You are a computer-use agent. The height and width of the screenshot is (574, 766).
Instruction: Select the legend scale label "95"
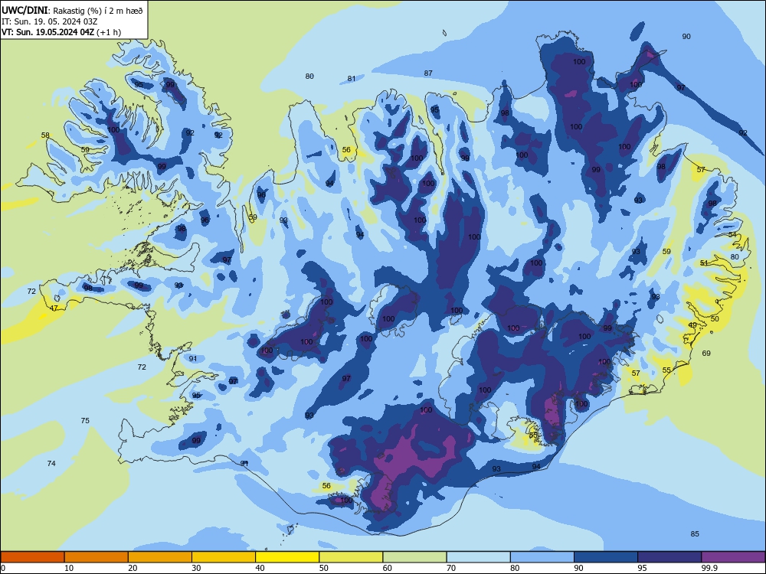click(x=642, y=568)
